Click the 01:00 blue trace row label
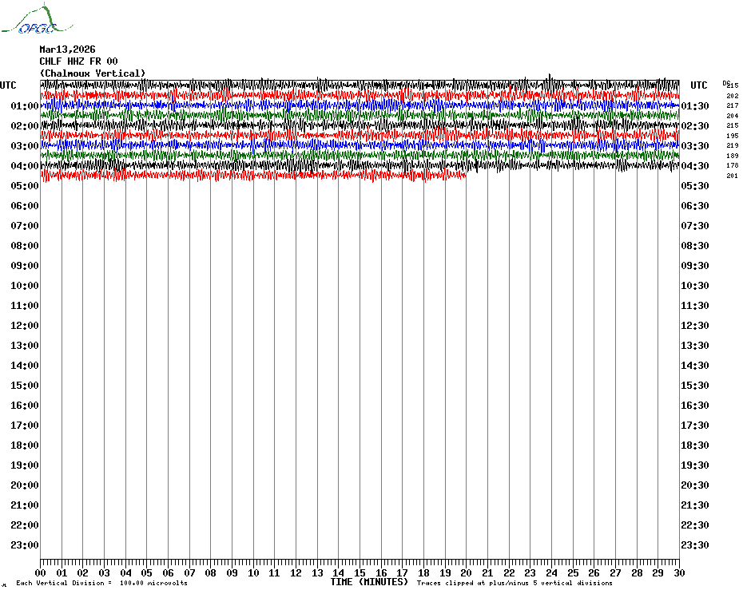The height and width of the screenshot is (594, 743). click(25, 105)
